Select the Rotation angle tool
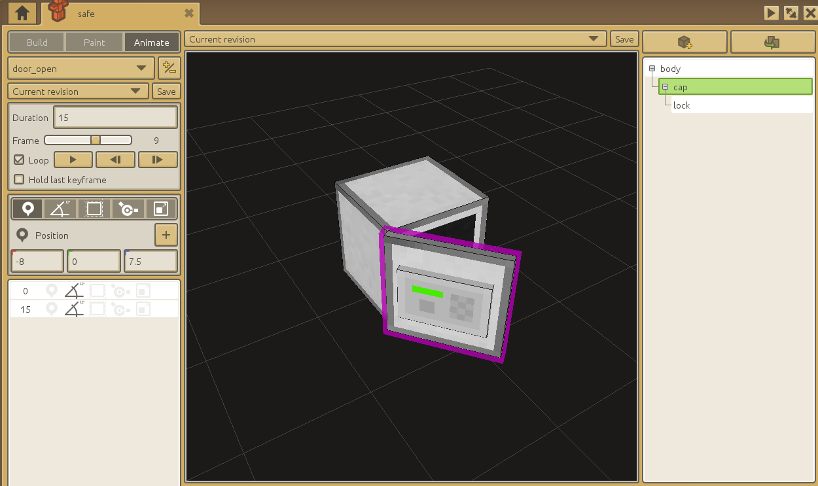 coord(61,209)
